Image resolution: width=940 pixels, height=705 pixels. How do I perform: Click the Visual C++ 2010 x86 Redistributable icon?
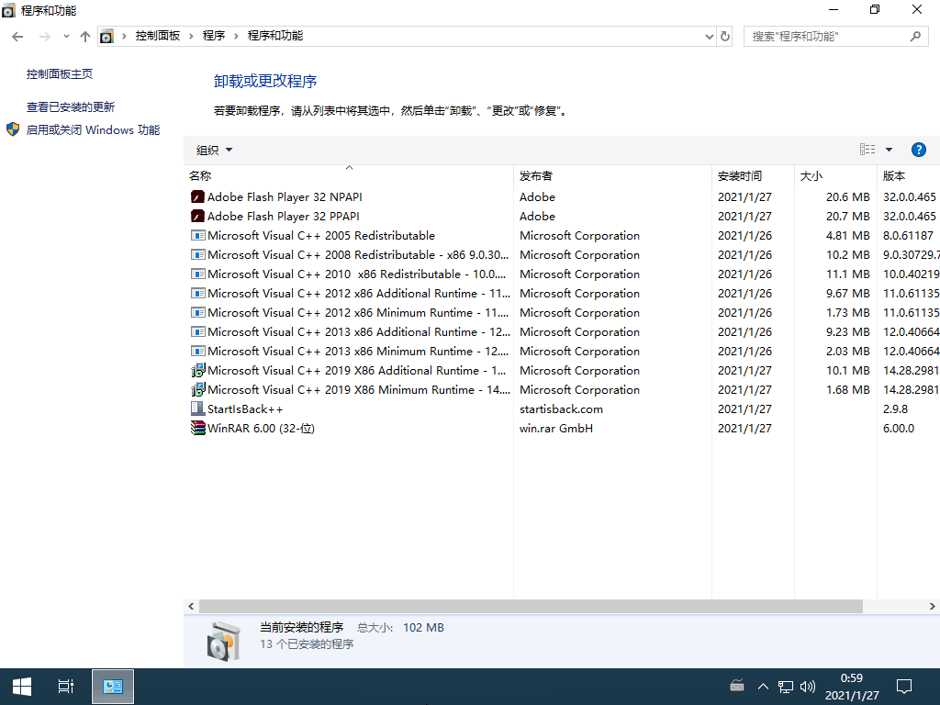(x=197, y=274)
